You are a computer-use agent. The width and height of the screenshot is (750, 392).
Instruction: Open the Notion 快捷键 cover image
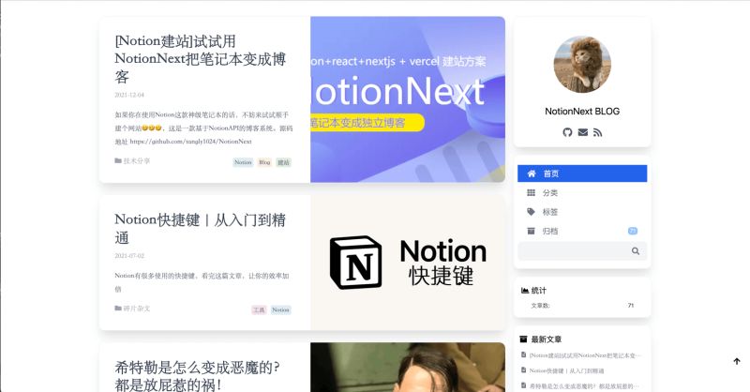coord(408,263)
